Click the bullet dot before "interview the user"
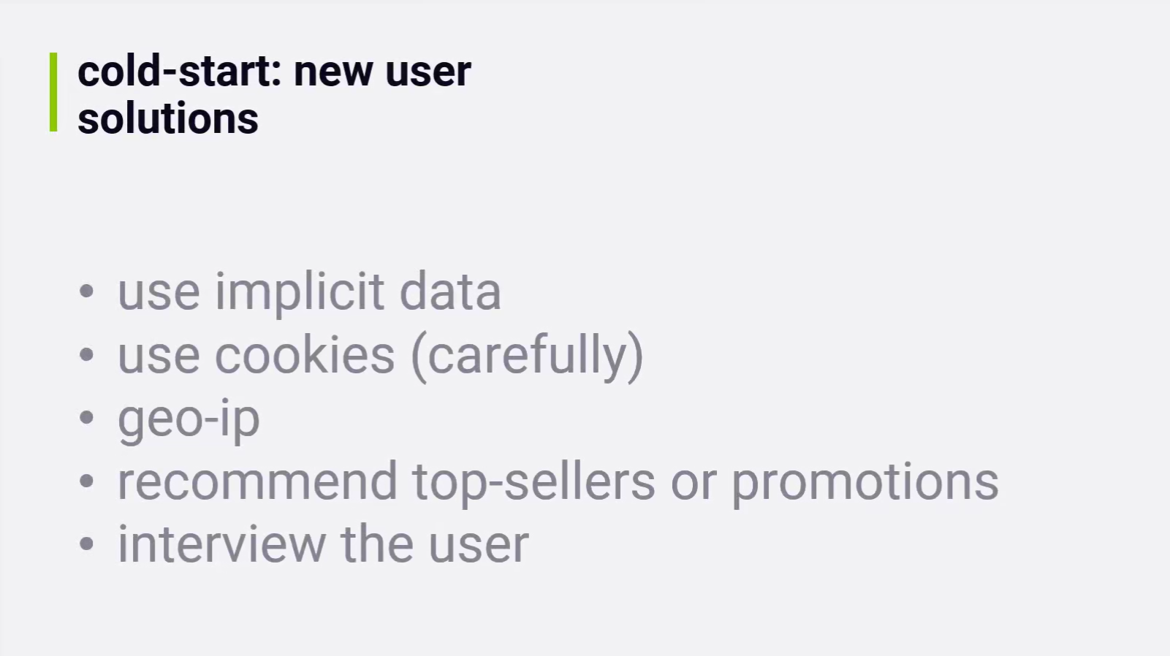The width and height of the screenshot is (1170, 656). coord(87,544)
